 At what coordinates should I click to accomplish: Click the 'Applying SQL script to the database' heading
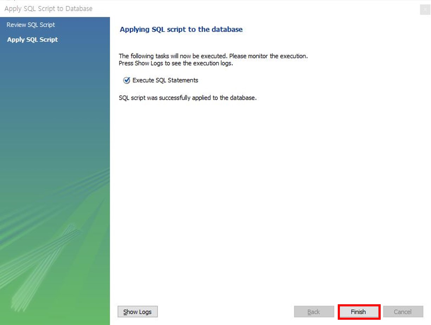pyautogui.click(x=181, y=30)
